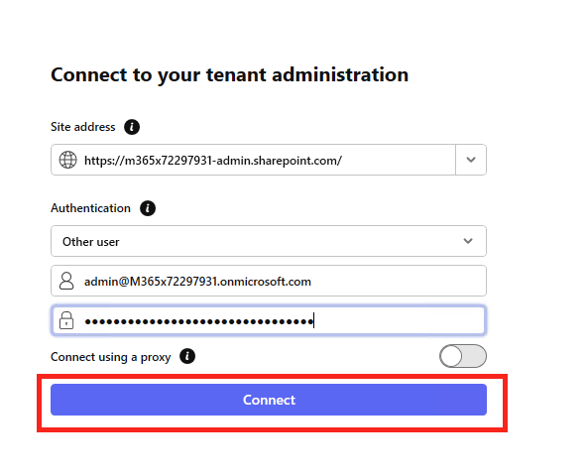Click the Site address label text
The height and width of the screenshot is (476, 587).
coord(83,127)
